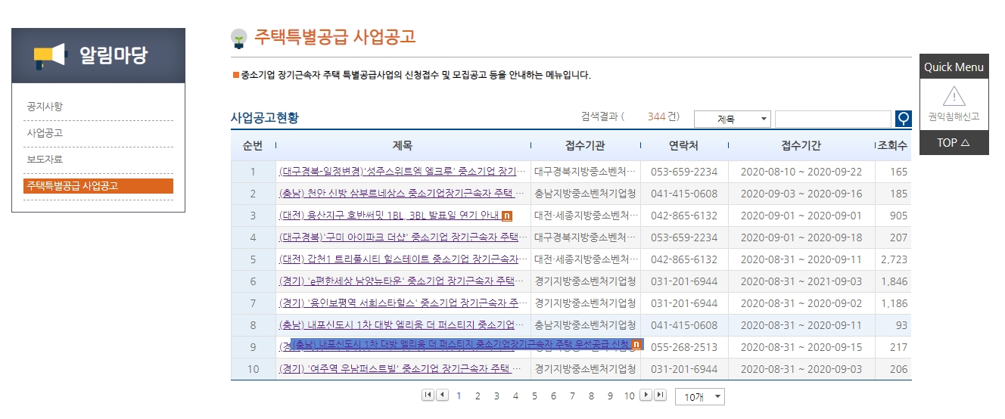1005x419 pixels.
Task: Click the 제목 column header
Action: click(x=403, y=146)
